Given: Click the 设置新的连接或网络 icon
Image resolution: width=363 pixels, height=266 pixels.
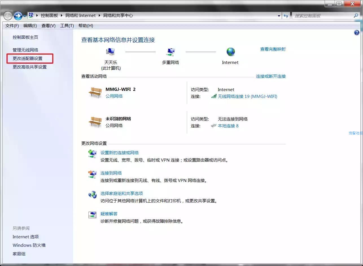Looking at the screenshot, I should [92, 154].
